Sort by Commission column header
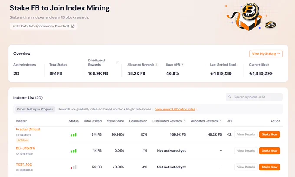Viewport: 295px width, 177px height. tap(138, 121)
